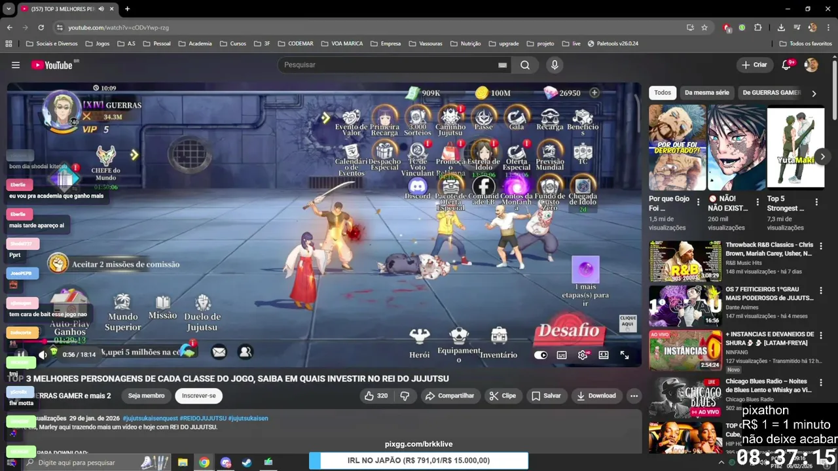Open the Por que Gojo Foi short thumbnail
This screenshot has height=471, width=838.
pyautogui.click(x=678, y=147)
